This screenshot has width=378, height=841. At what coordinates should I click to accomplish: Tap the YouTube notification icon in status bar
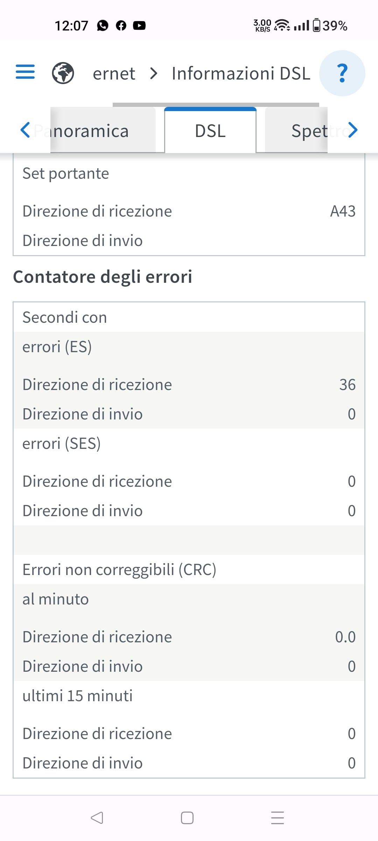pos(139,26)
